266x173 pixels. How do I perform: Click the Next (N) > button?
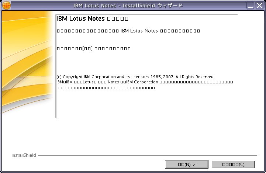pyautogui.click(x=186, y=165)
